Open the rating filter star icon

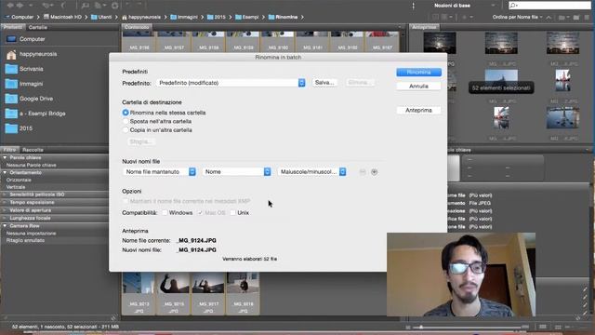click(464, 17)
